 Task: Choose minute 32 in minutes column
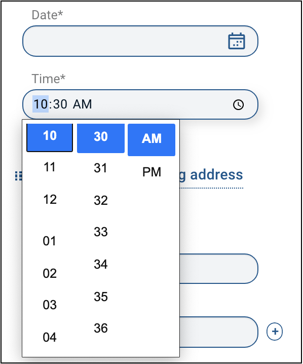click(101, 200)
